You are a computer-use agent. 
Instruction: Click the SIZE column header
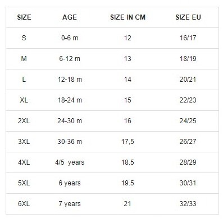[24, 17]
